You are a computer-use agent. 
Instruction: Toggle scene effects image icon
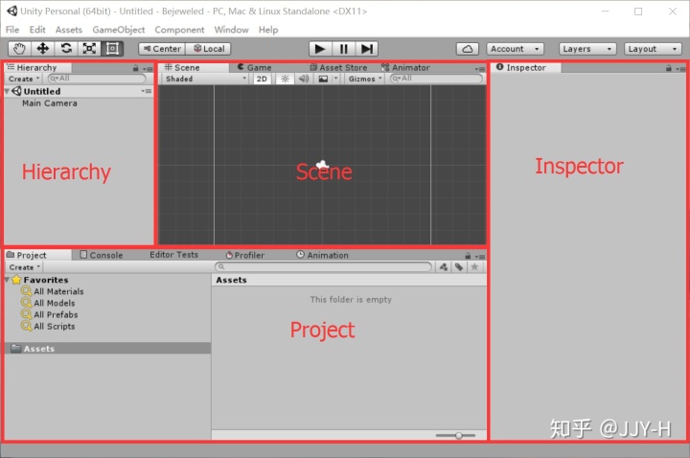323,79
